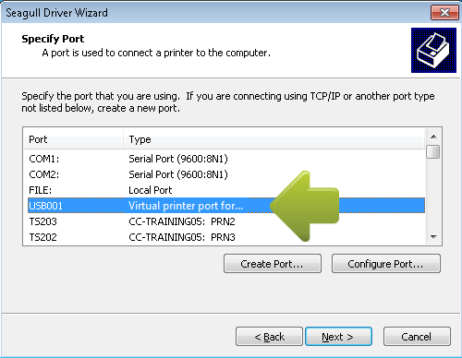Select the TS203 port row
The width and height of the screenshot is (462, 358).
(x=226, y=221)
